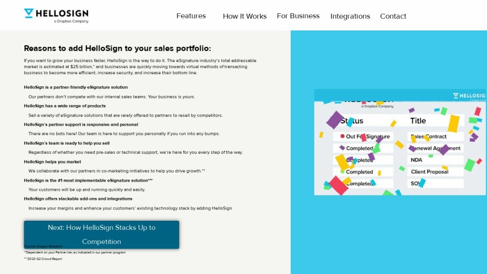The width and height of the screenshot is (487, 274).
Task: Select the Client Proposal row in the animation
Action: click(x=435, y=172)
